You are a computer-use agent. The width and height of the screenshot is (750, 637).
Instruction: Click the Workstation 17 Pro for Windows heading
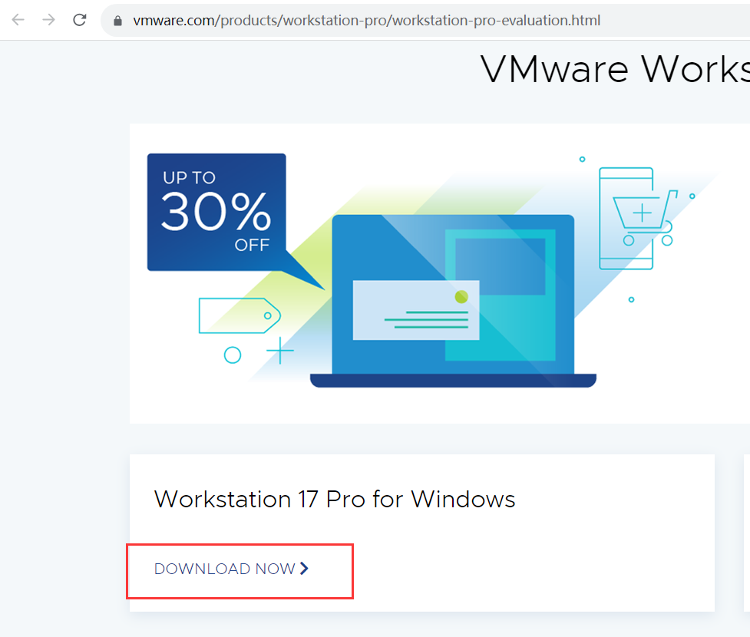point(335,500)
